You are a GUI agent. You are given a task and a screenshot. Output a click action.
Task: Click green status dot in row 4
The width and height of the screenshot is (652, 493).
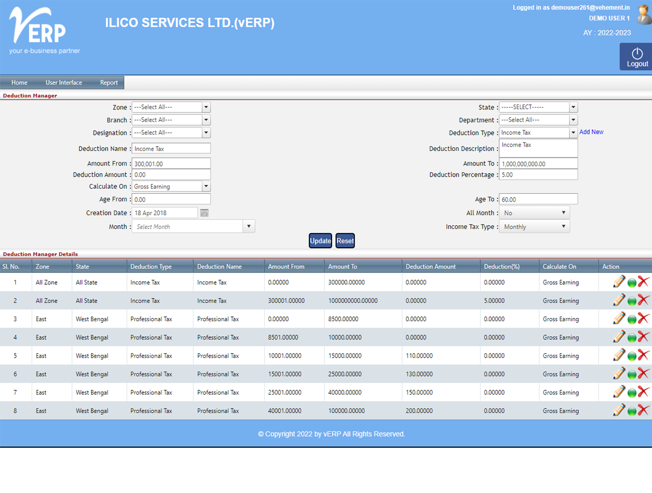pyautogui.click(x=632, y=338)
